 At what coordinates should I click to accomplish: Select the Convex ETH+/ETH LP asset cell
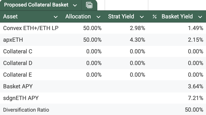coord(31,28)
